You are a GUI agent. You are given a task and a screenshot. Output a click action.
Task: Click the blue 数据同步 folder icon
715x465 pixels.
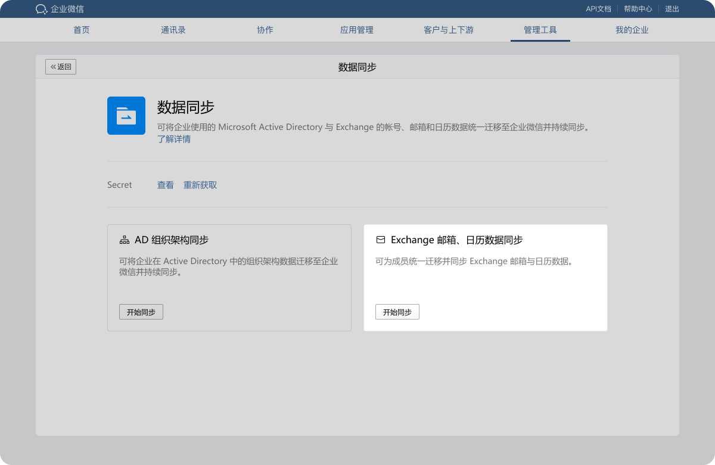[126, 116]
